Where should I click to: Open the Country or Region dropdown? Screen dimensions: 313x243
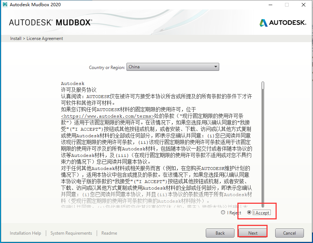[173, 67]
